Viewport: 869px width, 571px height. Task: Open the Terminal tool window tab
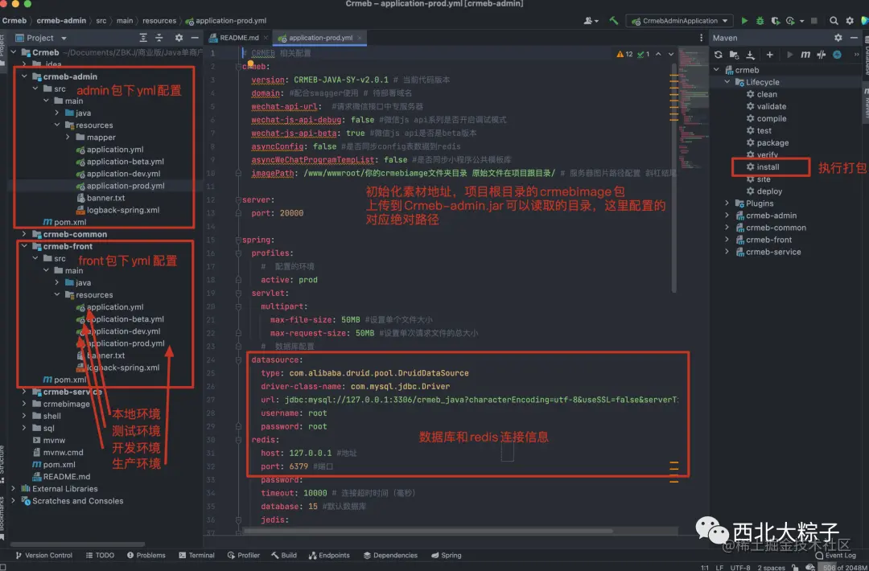click(x=196, y=555)
